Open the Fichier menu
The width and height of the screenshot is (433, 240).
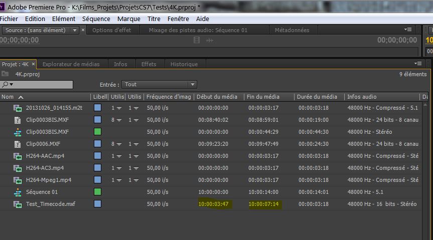(x=9, y=19)
